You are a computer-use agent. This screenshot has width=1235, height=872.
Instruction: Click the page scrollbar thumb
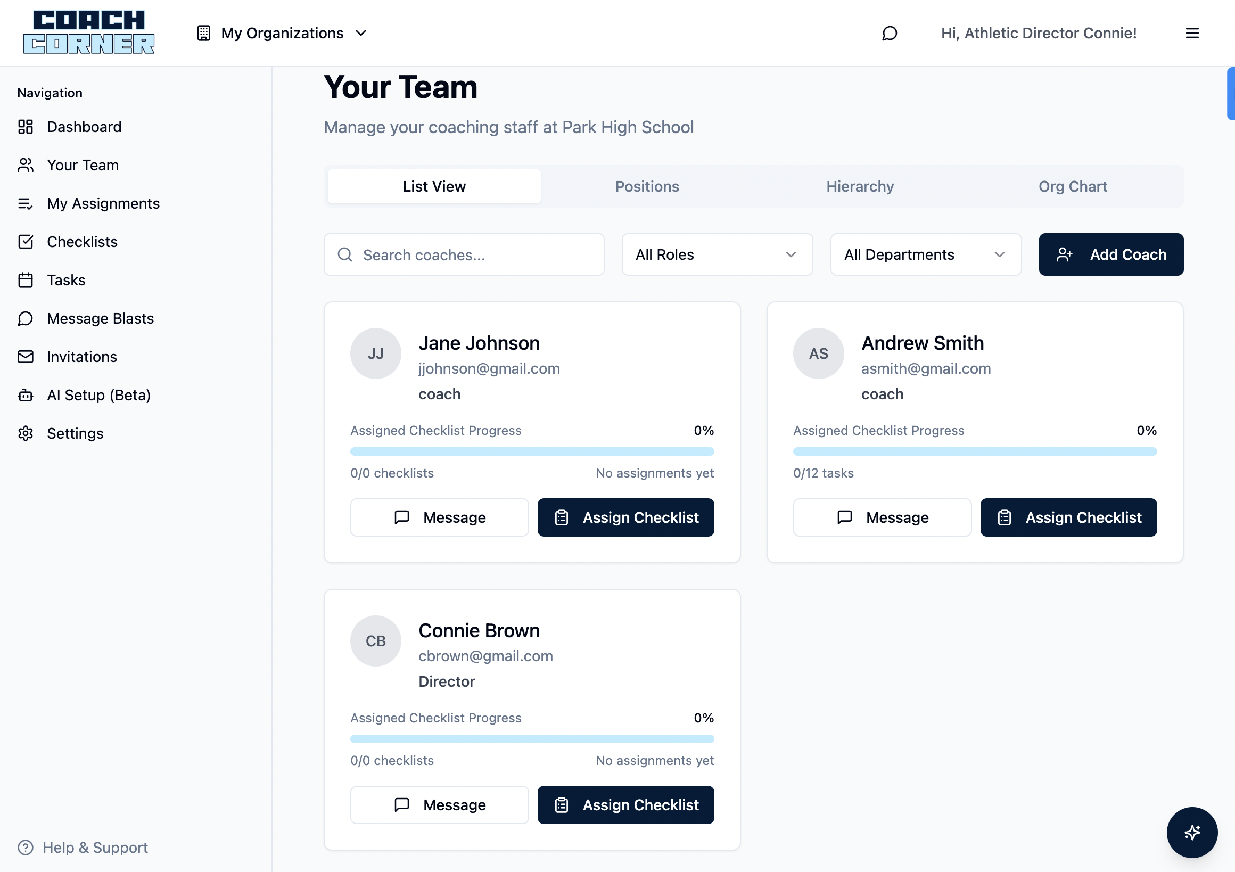[1231, 94]
